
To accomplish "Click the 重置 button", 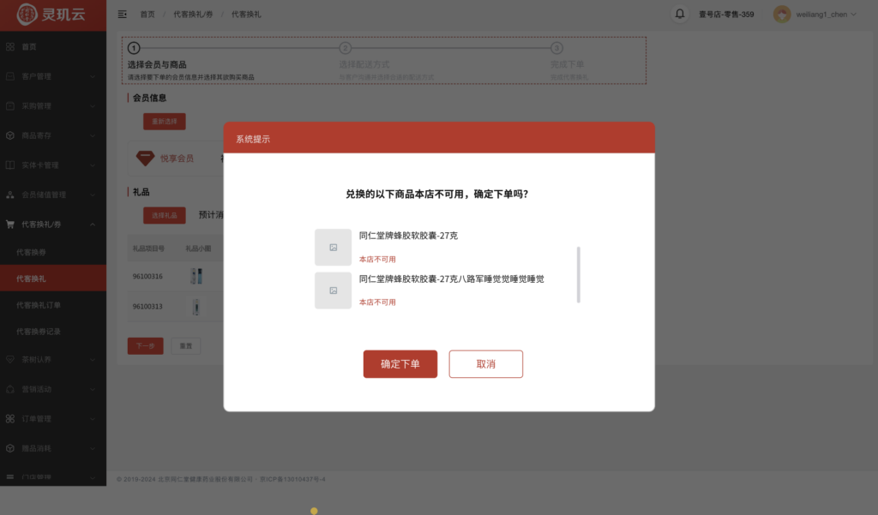I will [x=186, y=346].
